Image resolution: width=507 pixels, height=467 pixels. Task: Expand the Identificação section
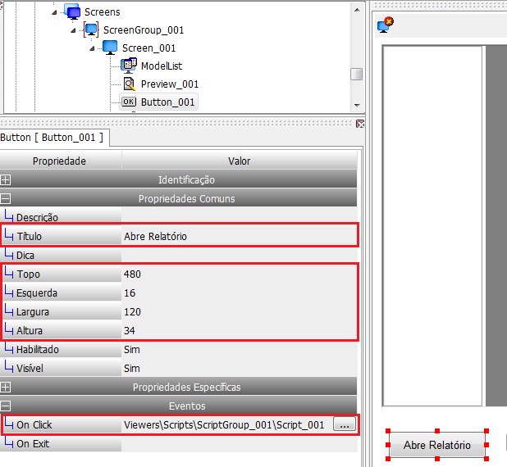[6, 180]
